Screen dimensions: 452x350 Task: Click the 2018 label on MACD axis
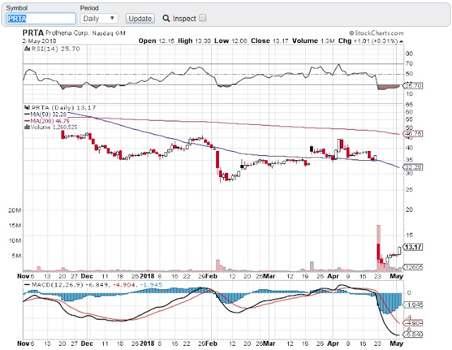click(147, 344)
